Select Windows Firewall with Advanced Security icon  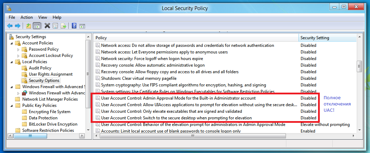tap(24, 93)
